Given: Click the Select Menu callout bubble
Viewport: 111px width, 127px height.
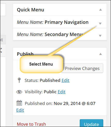Looking at the screenshot, I should click(41, 64).
